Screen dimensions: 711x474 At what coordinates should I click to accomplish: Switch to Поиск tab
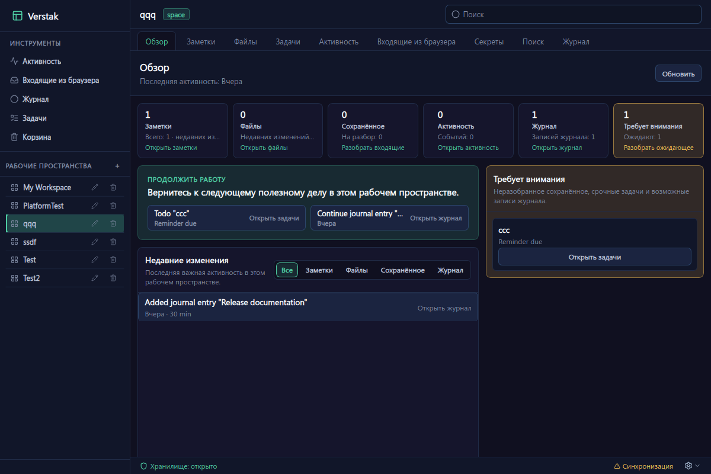coord(533,41)
